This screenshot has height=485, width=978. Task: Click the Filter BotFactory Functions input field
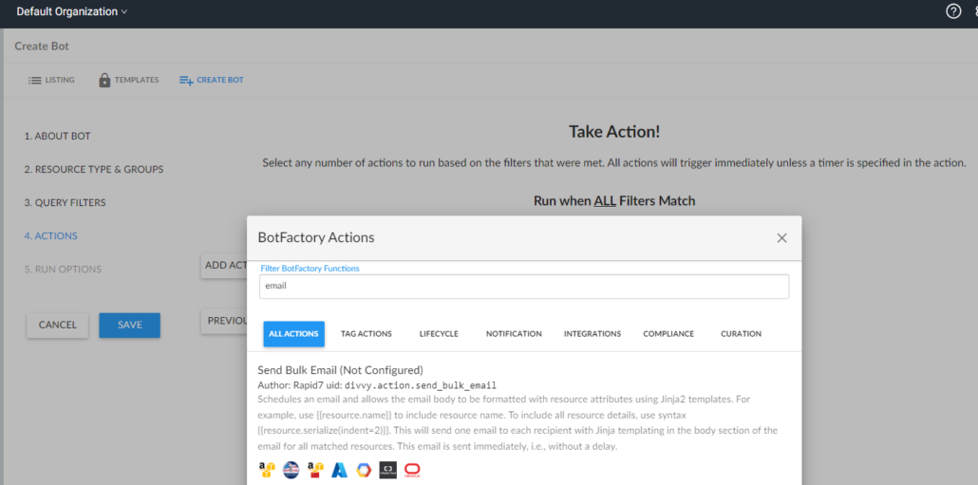[x=523, y=286]
